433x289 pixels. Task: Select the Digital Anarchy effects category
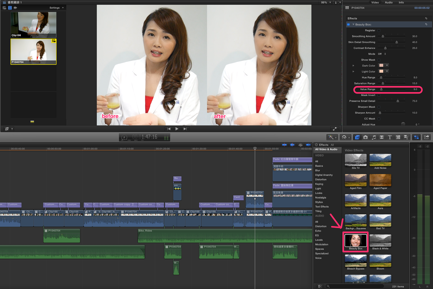[324, 175]
